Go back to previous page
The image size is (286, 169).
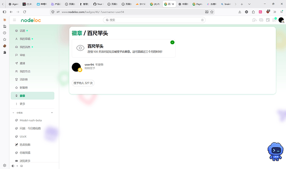[11, 12]
